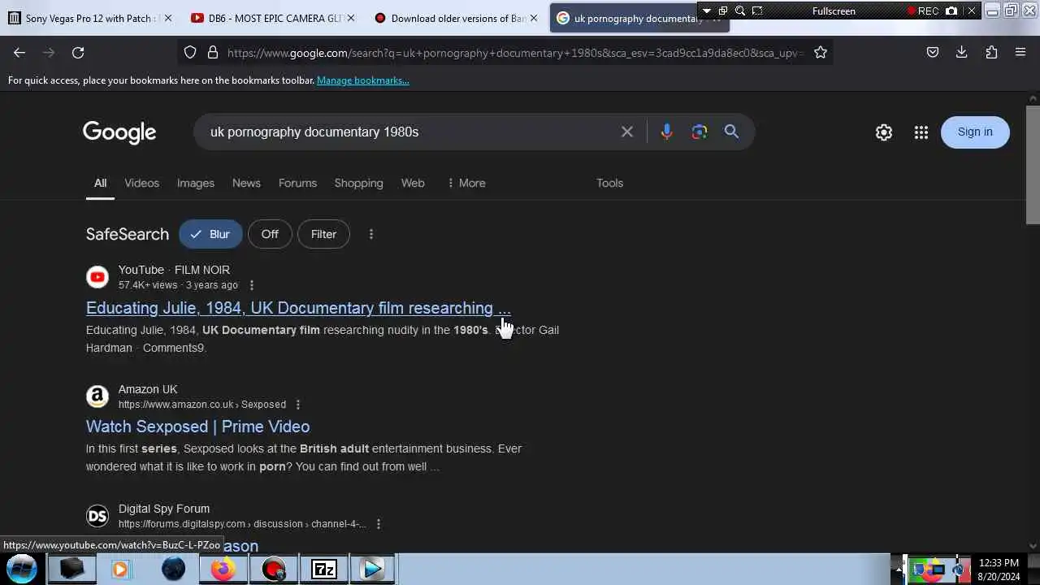Open options for YouTube Educating Julie result
Viewport: 1040px width, 585px height.
(251, 285)
